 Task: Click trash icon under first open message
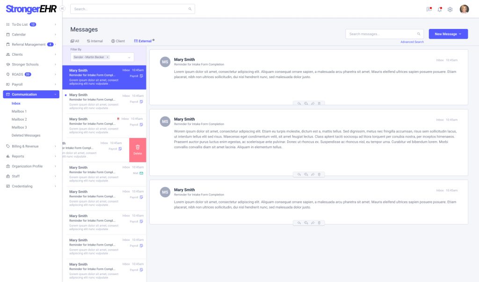tap(319, 103)
